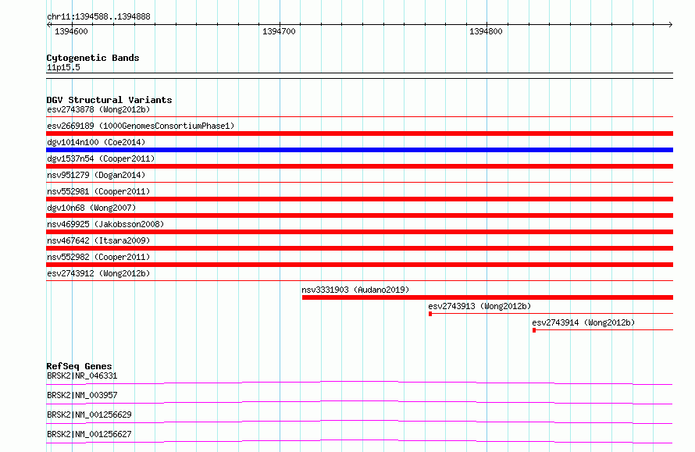Click the blue dgv1014n100 variant bar
The width and height of the screenshot is (695, 452).
click(x=359, y=150)
